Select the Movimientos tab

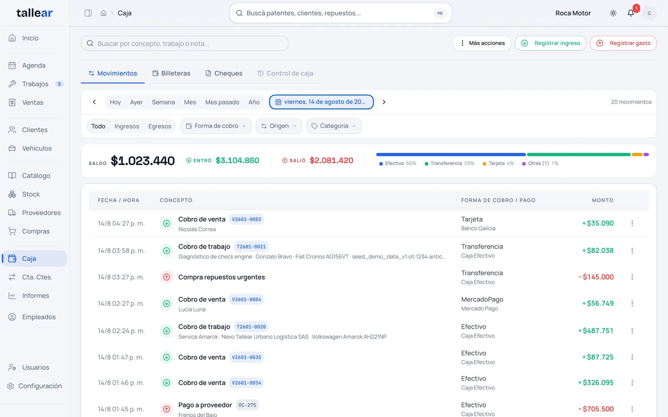113,73
